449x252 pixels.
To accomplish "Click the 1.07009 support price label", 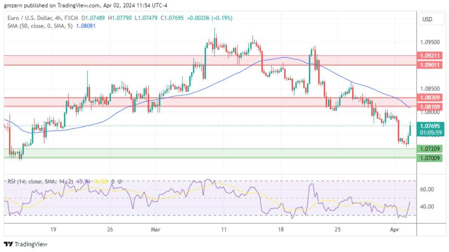I will [x=430, y=158].
